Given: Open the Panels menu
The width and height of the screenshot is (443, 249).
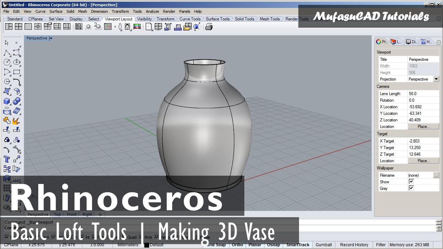Looking at the screenshot, I should point(184,11).
